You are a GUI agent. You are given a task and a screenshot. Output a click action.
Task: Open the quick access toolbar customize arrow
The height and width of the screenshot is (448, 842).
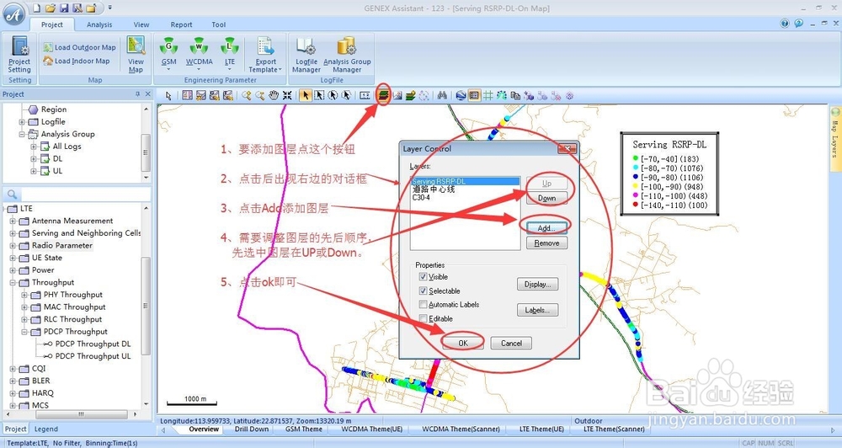click(110, 8)
